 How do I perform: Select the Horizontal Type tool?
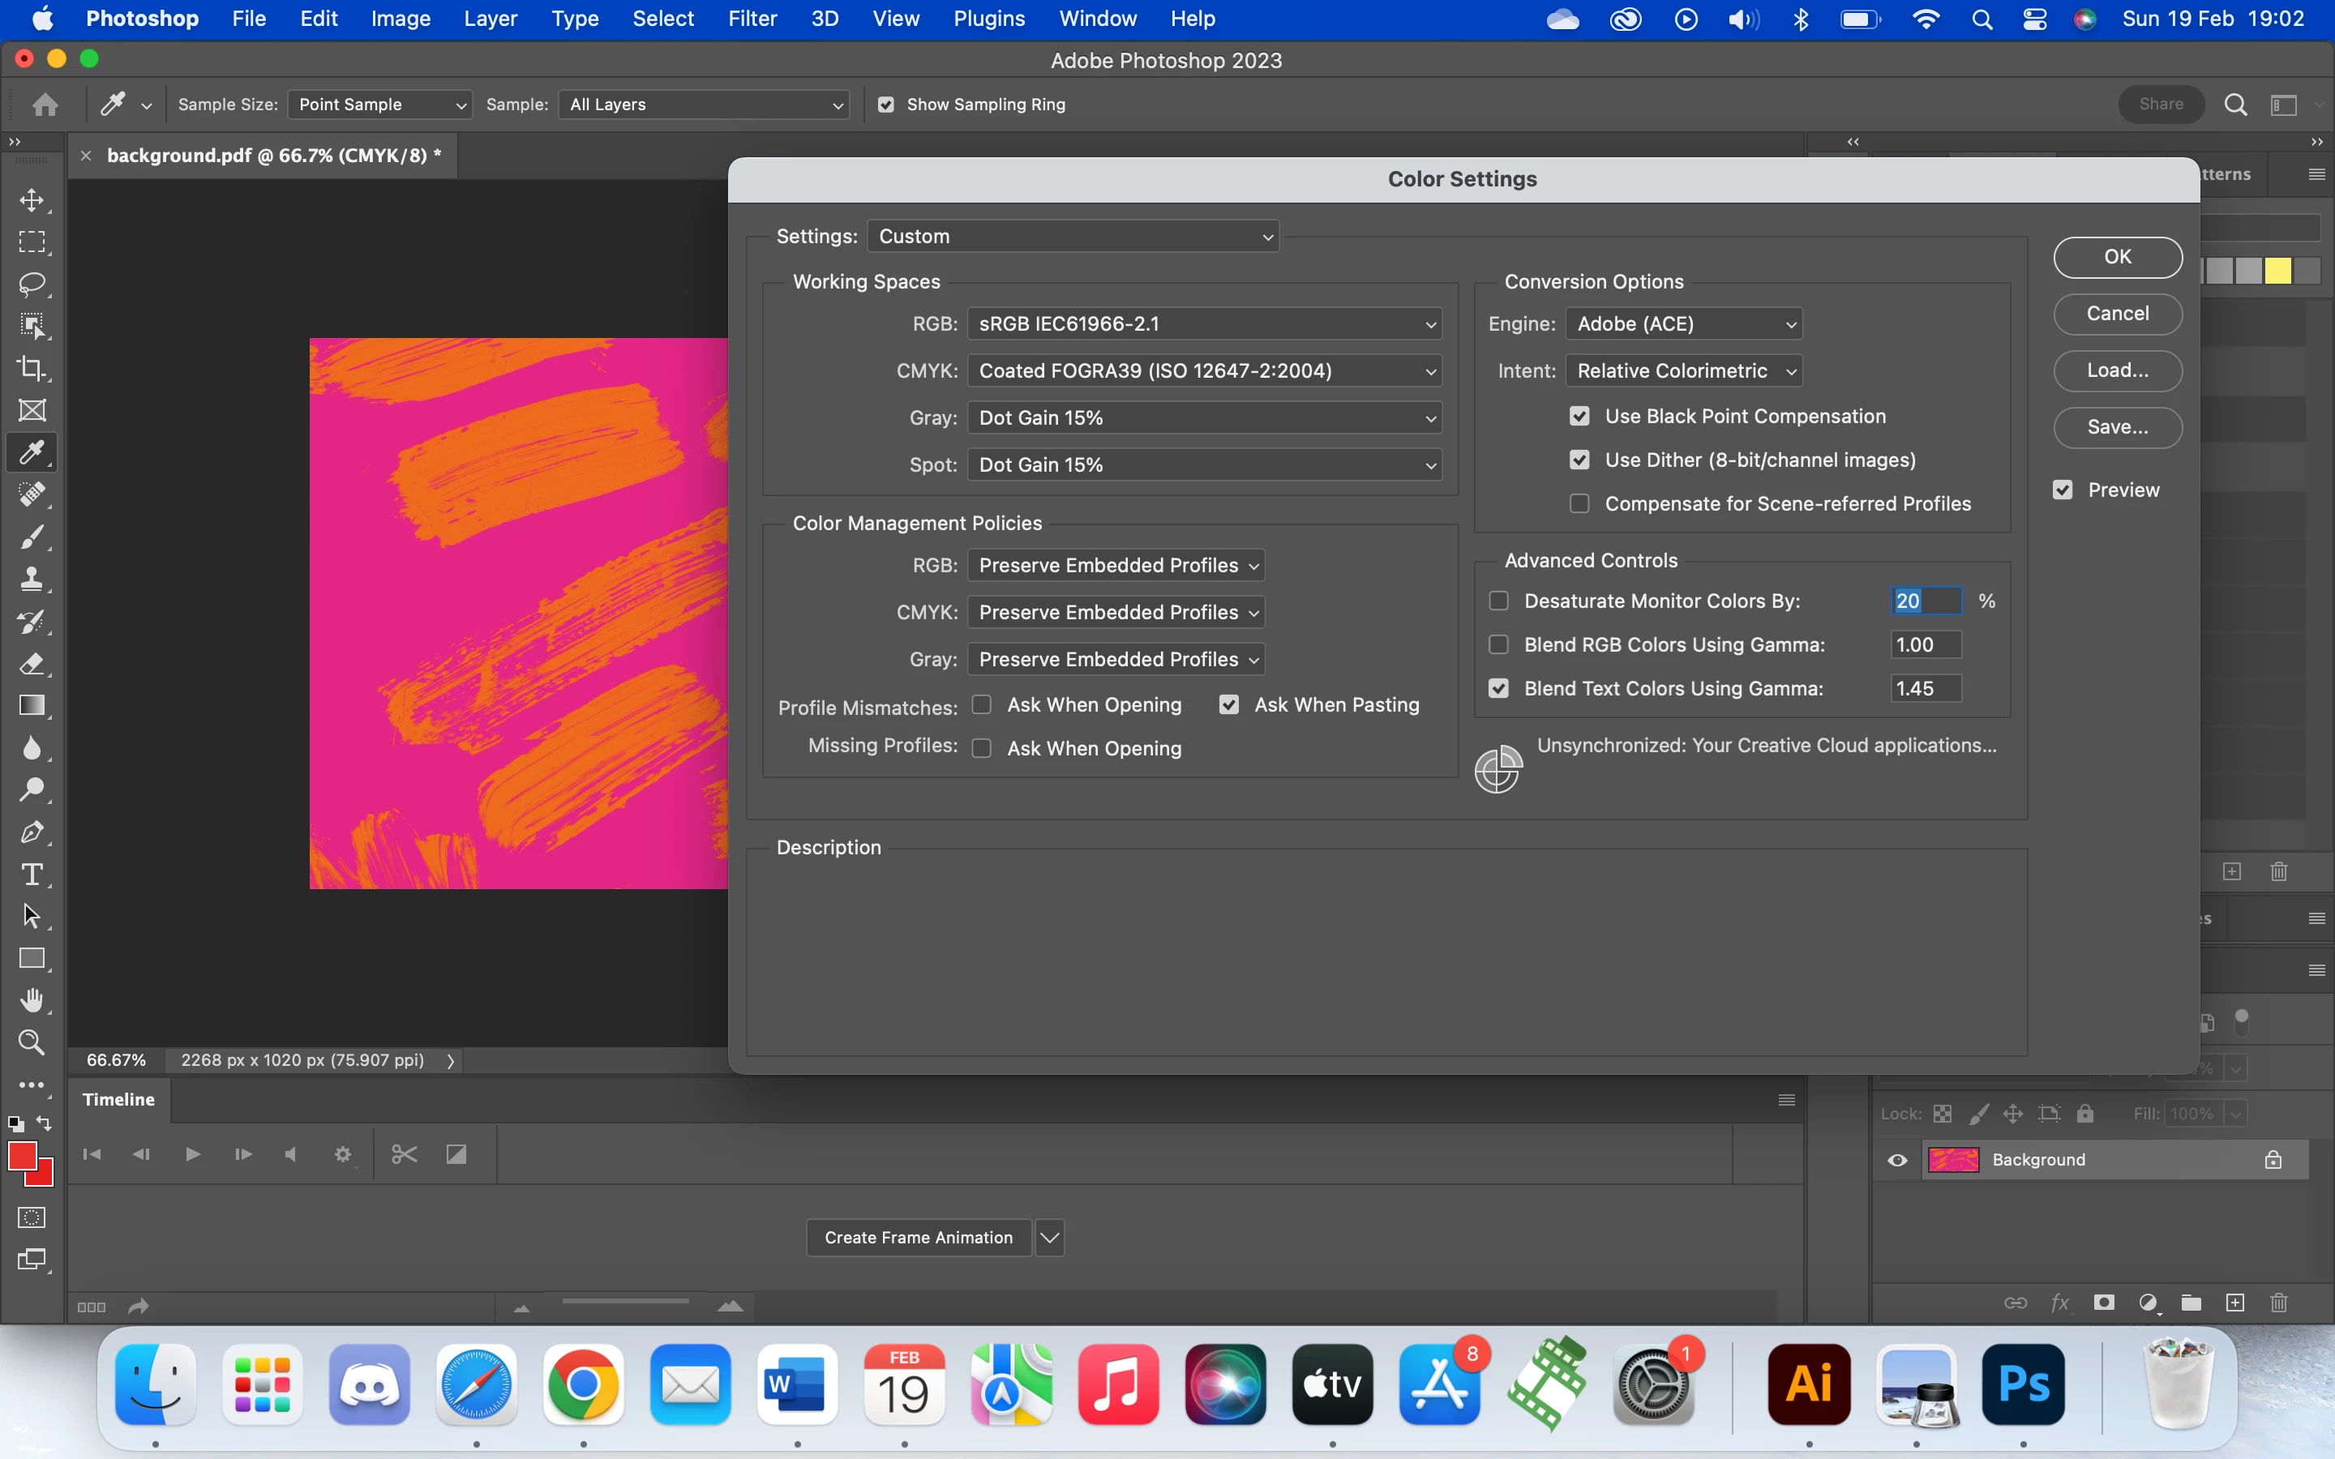32,875
